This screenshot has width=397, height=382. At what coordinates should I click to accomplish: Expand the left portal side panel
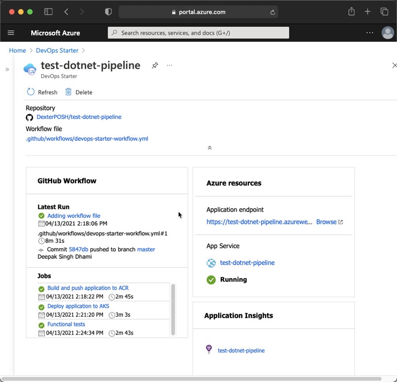click(7, 69)
